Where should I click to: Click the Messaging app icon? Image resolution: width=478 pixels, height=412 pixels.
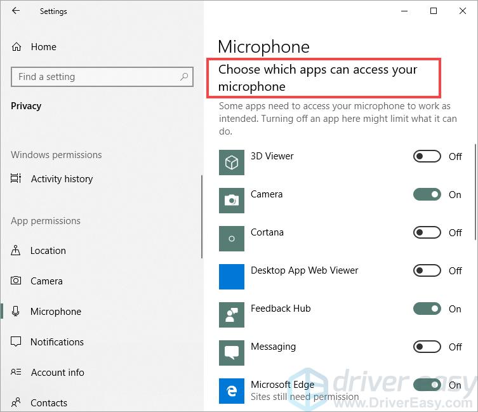231,353
